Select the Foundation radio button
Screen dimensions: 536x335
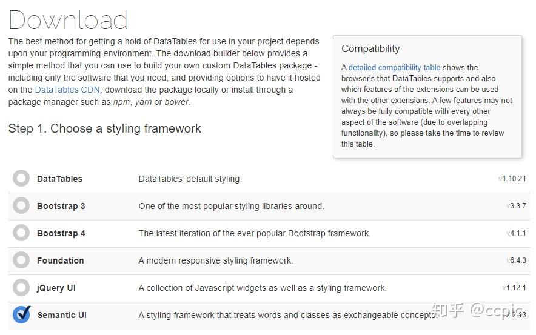[21, 260]
